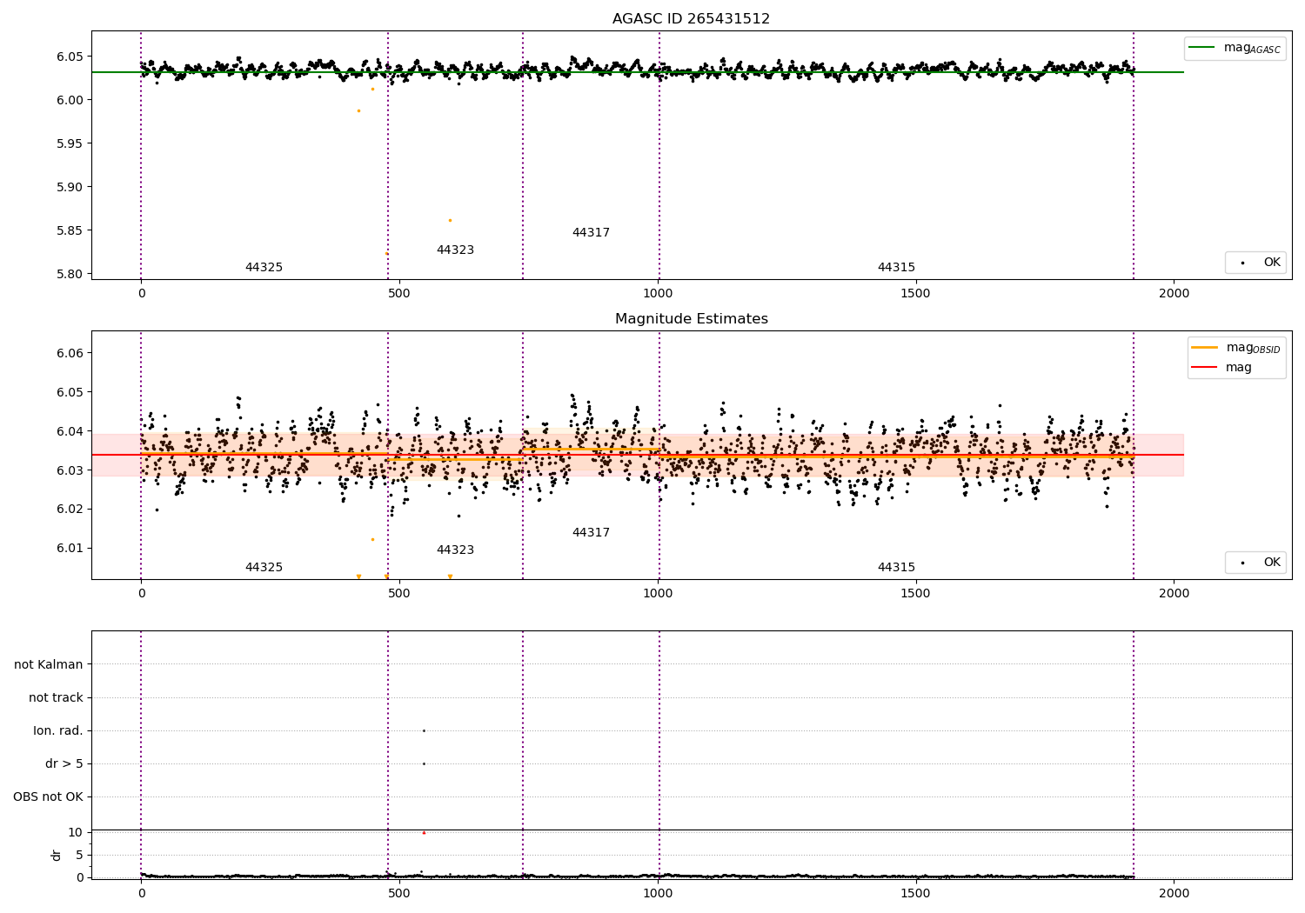
Task: Click the 'Magnitude Estimates' subplot title
Action: click(x=691, y=319)
